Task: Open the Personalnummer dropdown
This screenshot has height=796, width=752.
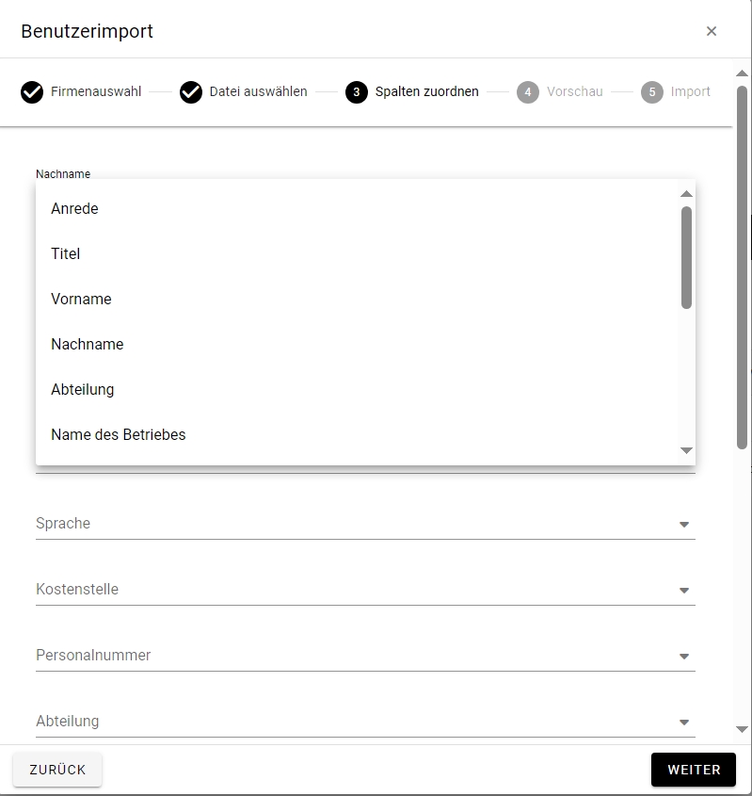Action: pos(684,657)
